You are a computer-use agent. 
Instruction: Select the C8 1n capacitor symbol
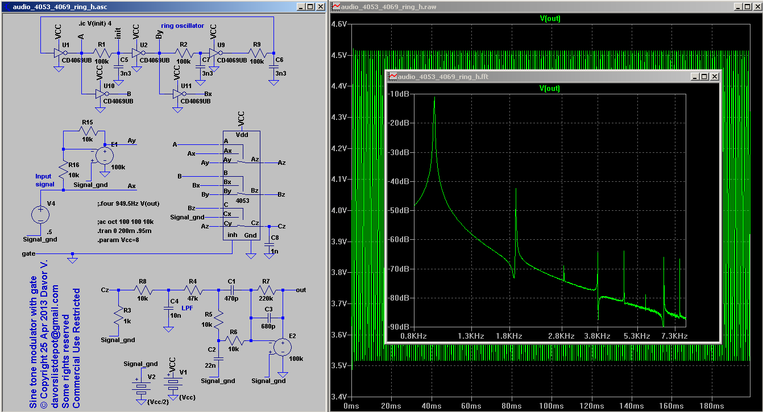point(269,244)
